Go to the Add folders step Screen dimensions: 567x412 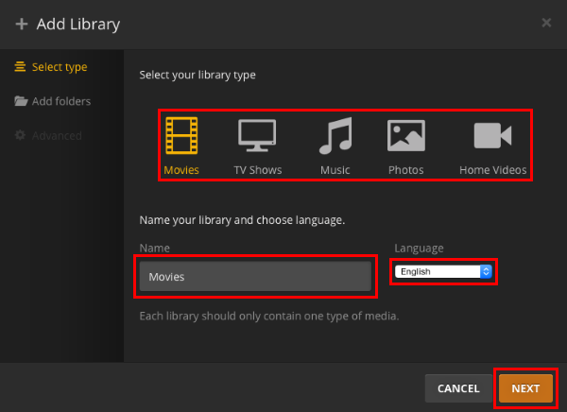pyautogui.click(x=52, y=101)
